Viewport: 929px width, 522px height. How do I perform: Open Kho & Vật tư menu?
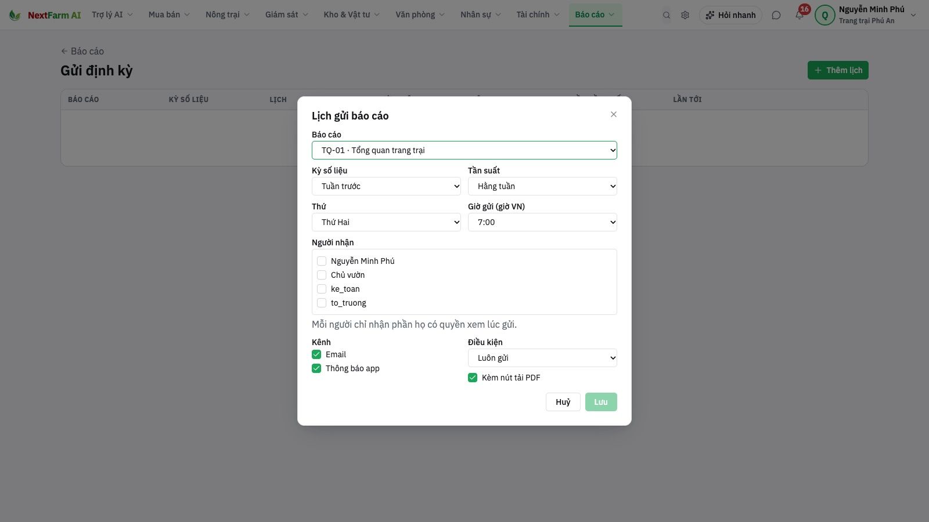point(352,14)
